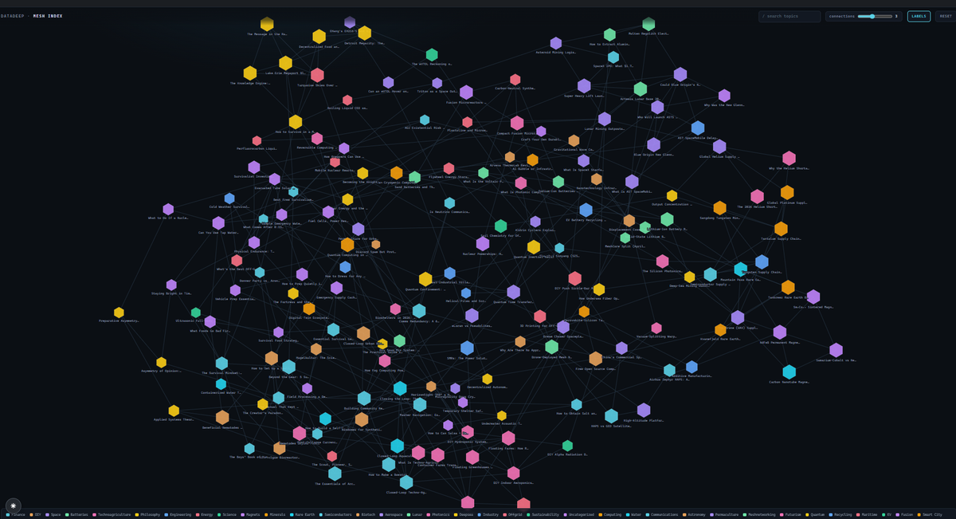The height and width of the screenshot is (519, 956).
Task: Click 'The Knowledge Engine' yellow hexagon
Action: point(250,73)
